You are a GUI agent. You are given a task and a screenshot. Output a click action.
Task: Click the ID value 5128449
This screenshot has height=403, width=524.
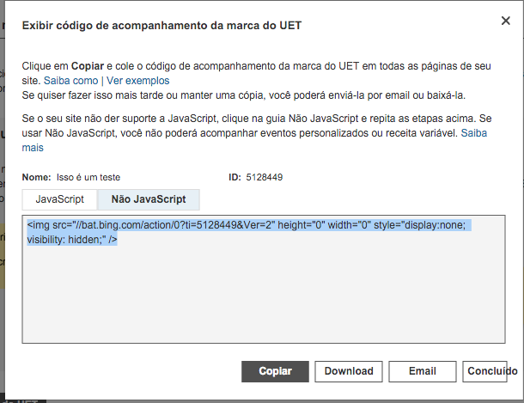point(265,177)
